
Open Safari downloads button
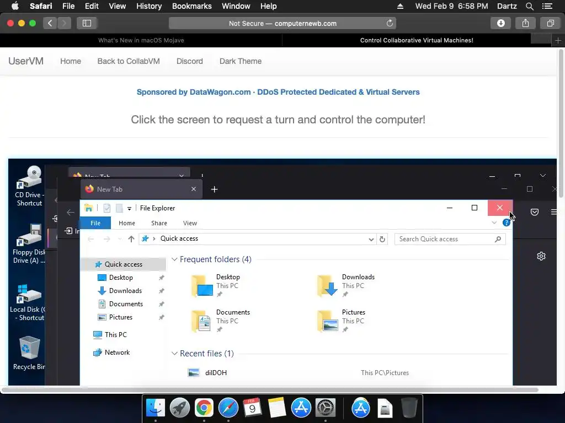[500, 23]
